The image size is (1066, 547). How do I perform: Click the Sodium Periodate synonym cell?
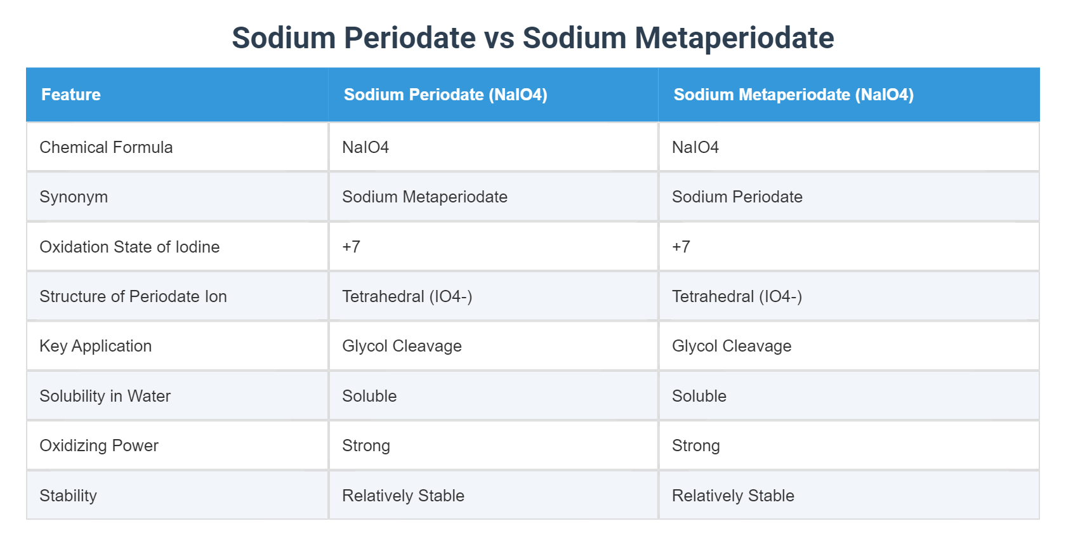[849, 197]
